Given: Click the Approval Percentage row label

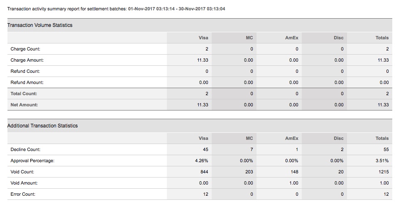Looking at the screenshot, I should click(x=32, y=161).
